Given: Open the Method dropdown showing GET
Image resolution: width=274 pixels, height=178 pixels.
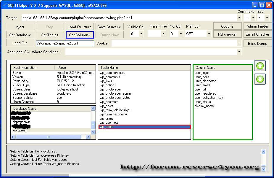Looking at the screenshot, I should (209, 34).
